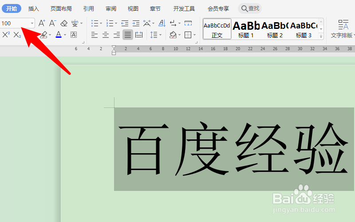Open bullet style dropdown arrow
This screenshot has width=355, height=222.
[101, 24]
